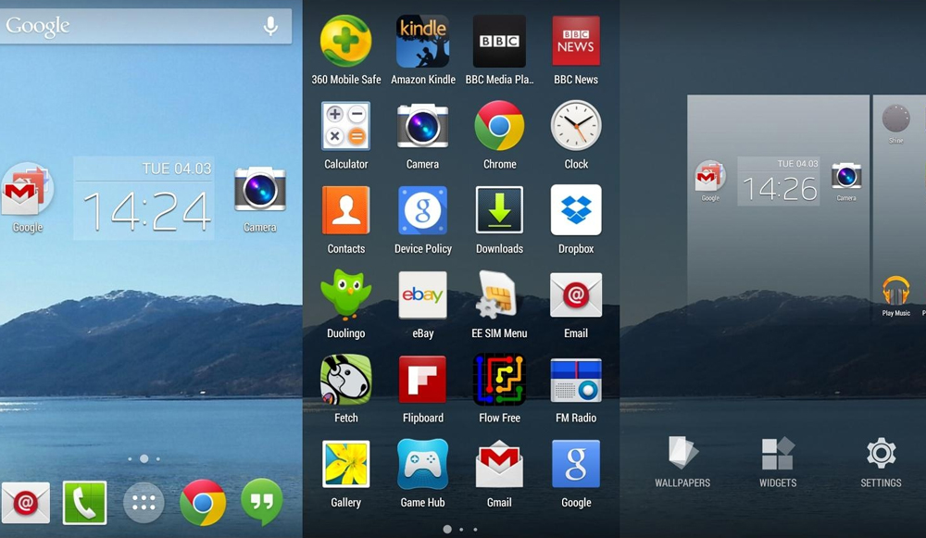
Task: Launch Camera beside the 14:24 clock widget
Action: pos(260,189)
